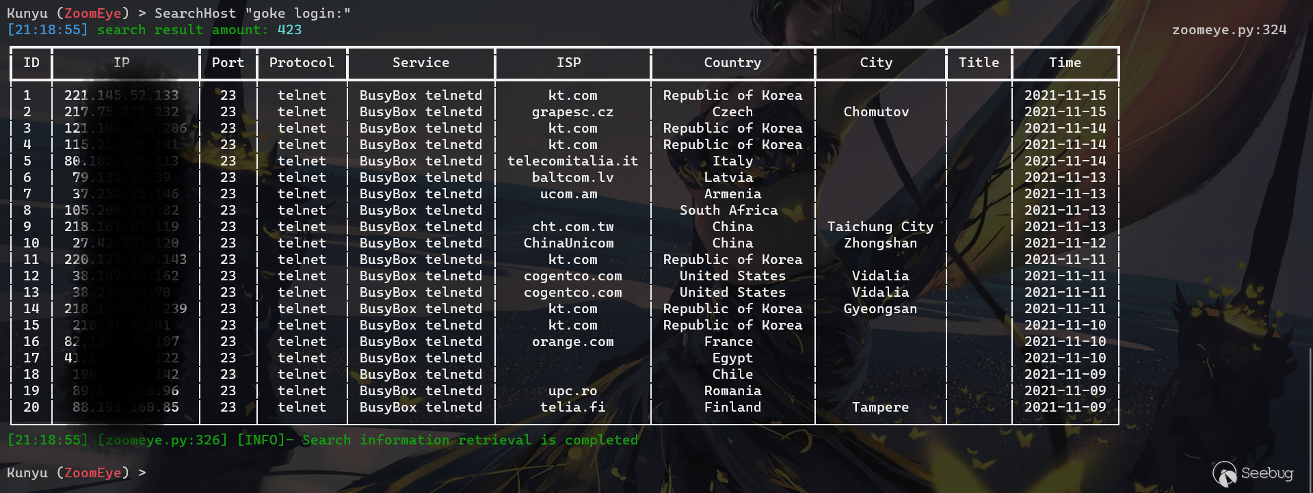
Task: Click the ISP column header
Action: point(568,63)
